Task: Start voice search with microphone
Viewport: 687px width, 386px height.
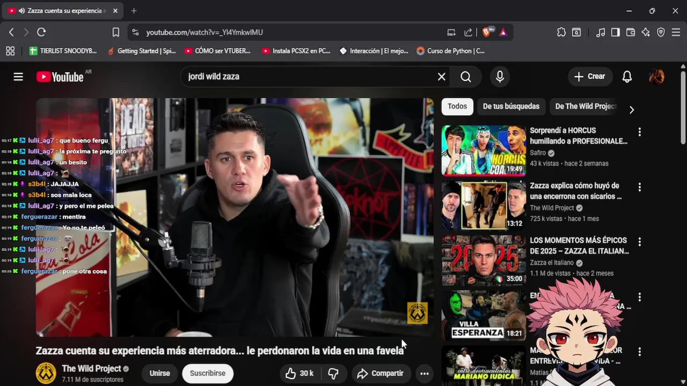Action: pyautogui.click(x=500, y=77)
